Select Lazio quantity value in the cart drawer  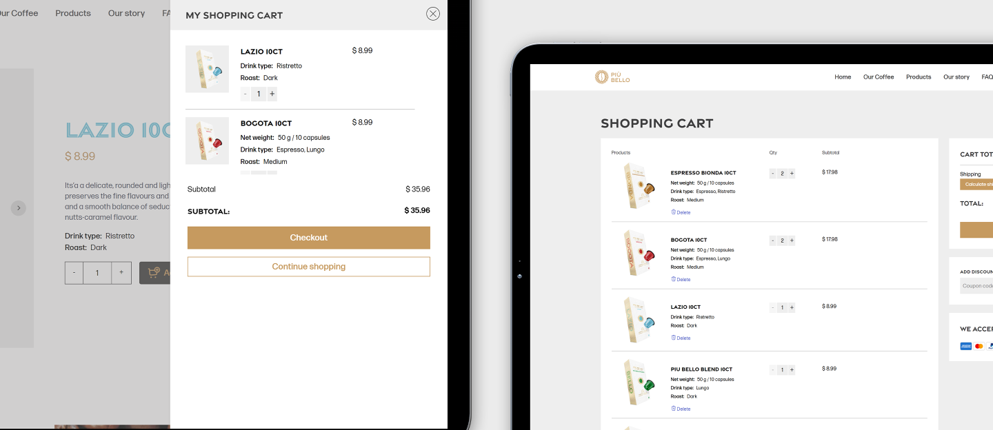259,94
